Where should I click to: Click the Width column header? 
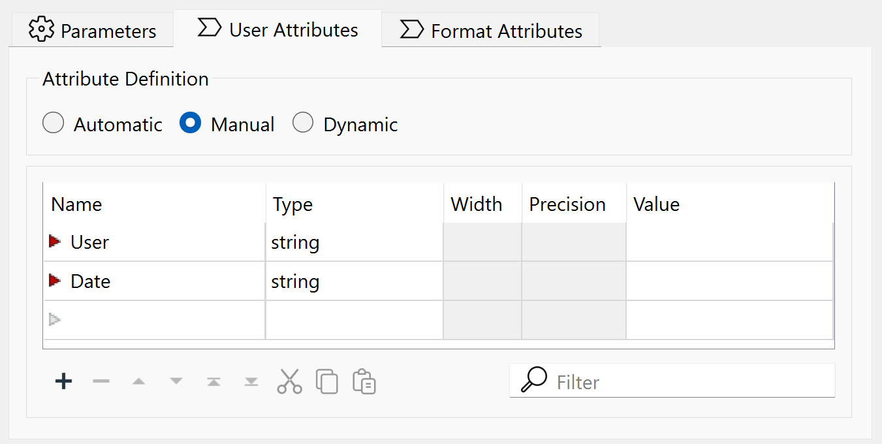click(x=476, y=204)
